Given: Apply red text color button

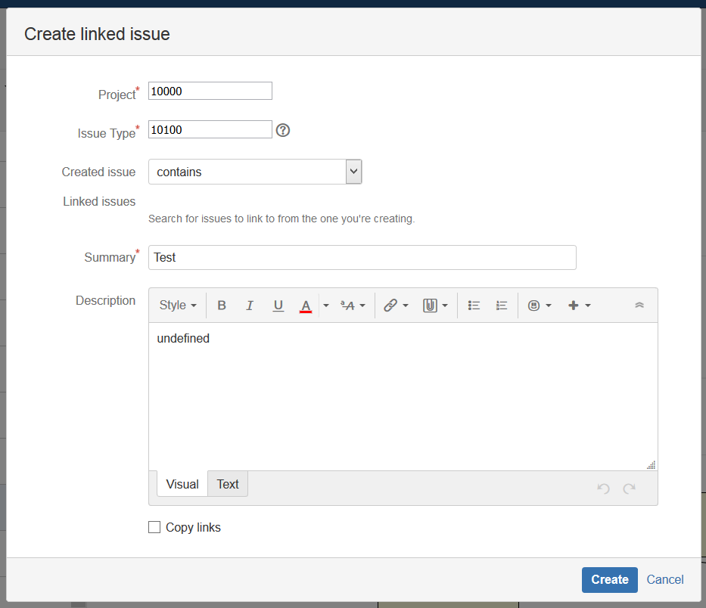Looking at the screenshot, I should (306, 306).
